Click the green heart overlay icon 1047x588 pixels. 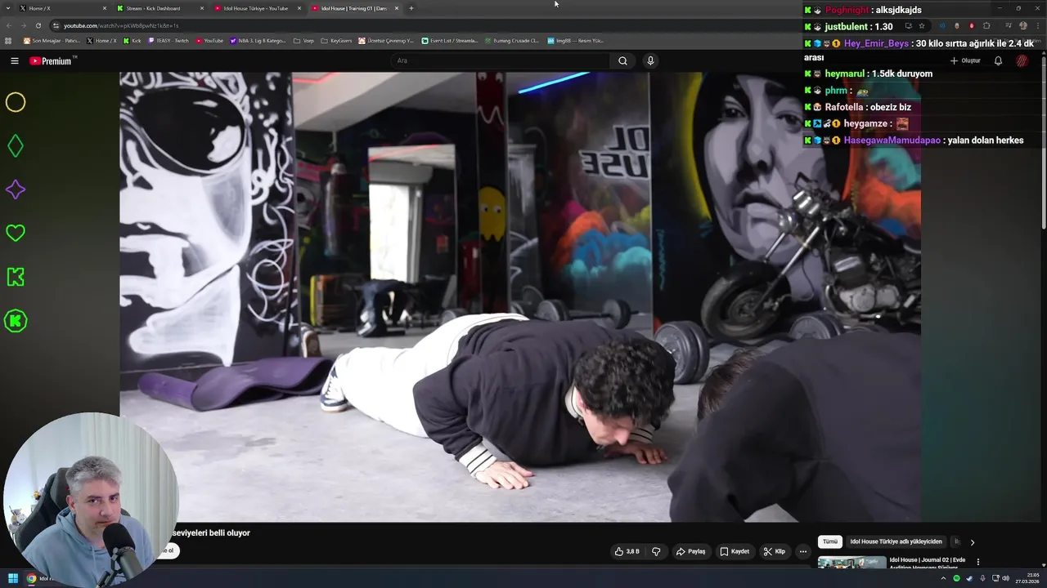16,233
